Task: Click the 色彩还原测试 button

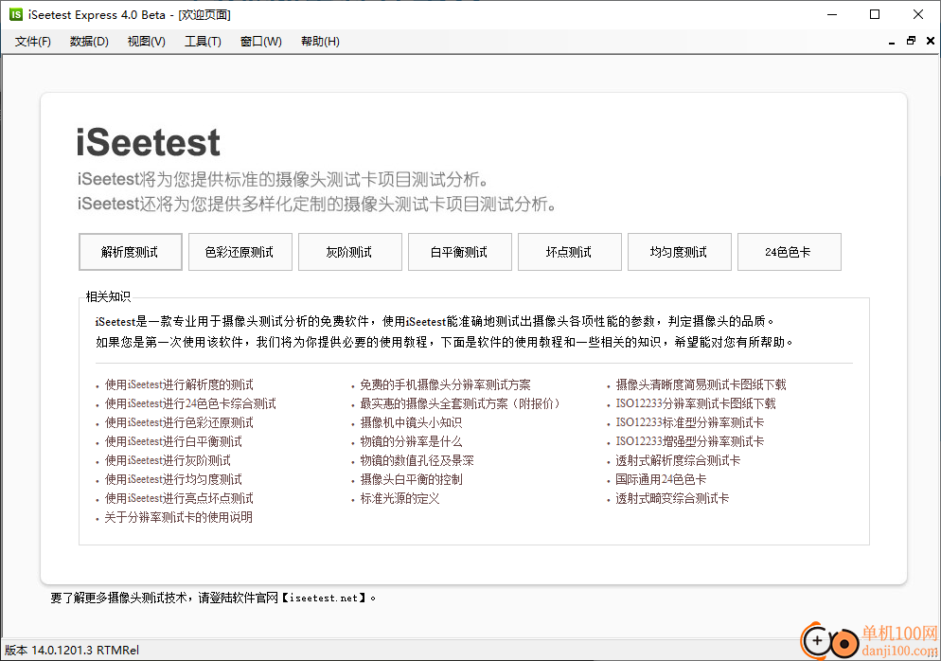Action: tap(240, 252)
